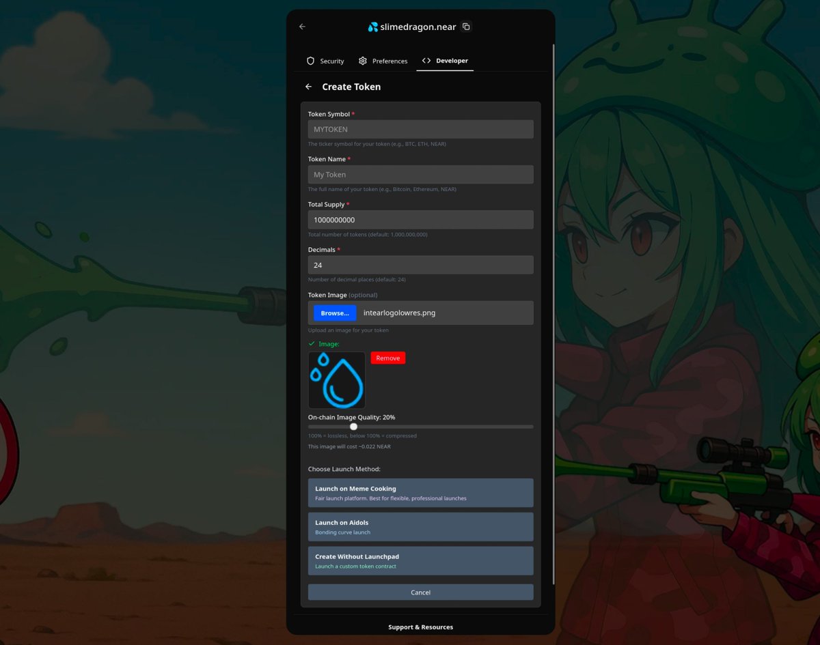This screenshot has width=820, height=645.
Task: Remove the uploaded token image
Action: coord(387,358)
